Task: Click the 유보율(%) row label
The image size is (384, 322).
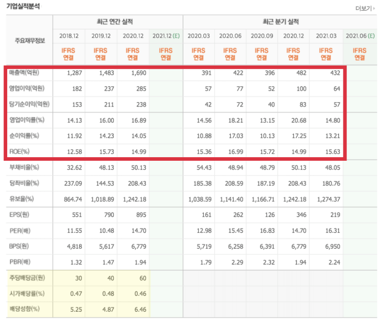Action: (x=22, y=199)
